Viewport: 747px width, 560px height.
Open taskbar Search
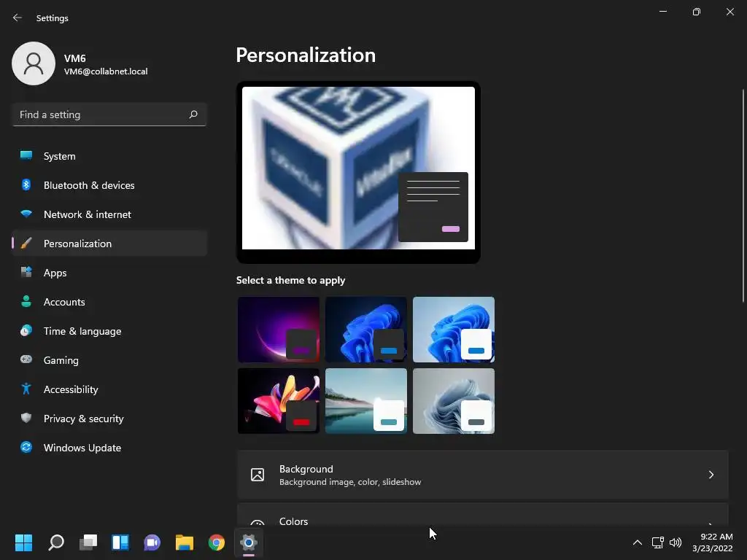point(55,542)
